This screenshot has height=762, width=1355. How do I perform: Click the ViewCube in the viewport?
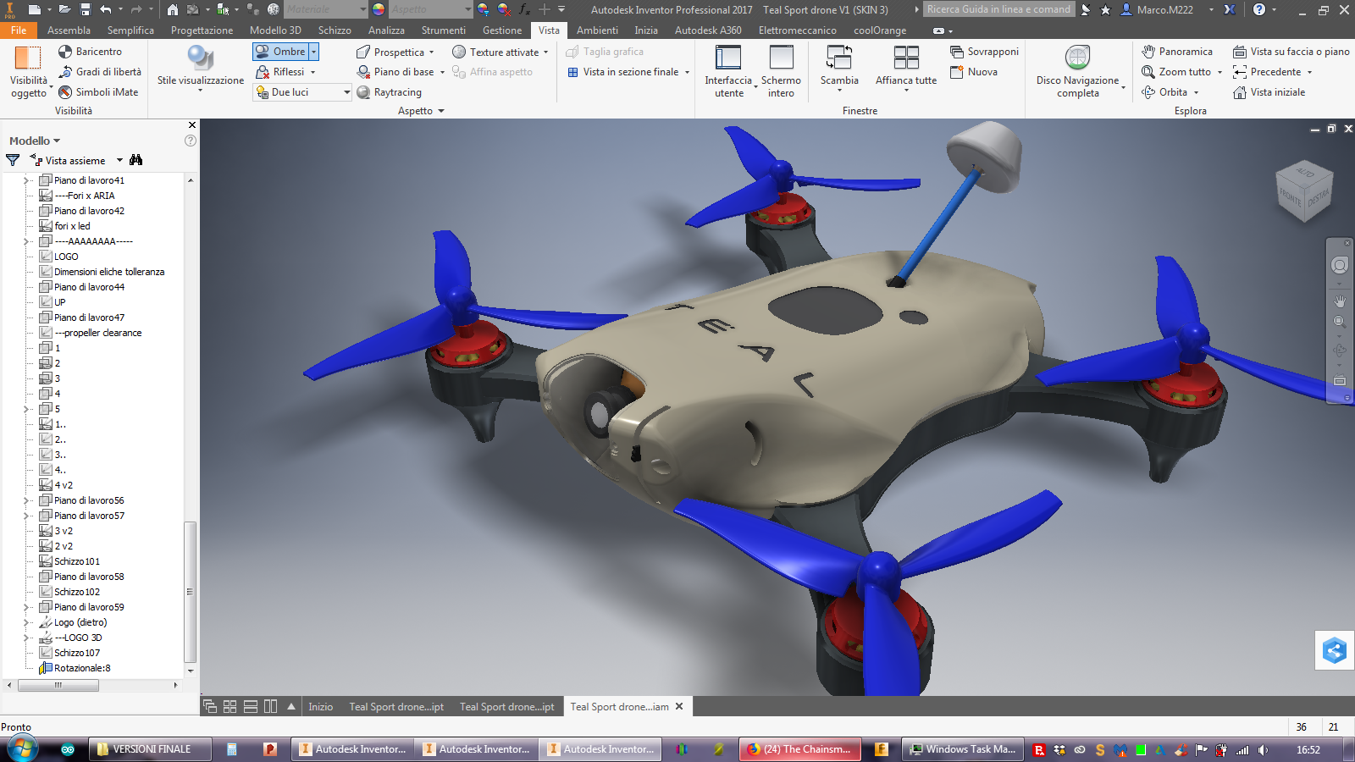[1304, 190]
